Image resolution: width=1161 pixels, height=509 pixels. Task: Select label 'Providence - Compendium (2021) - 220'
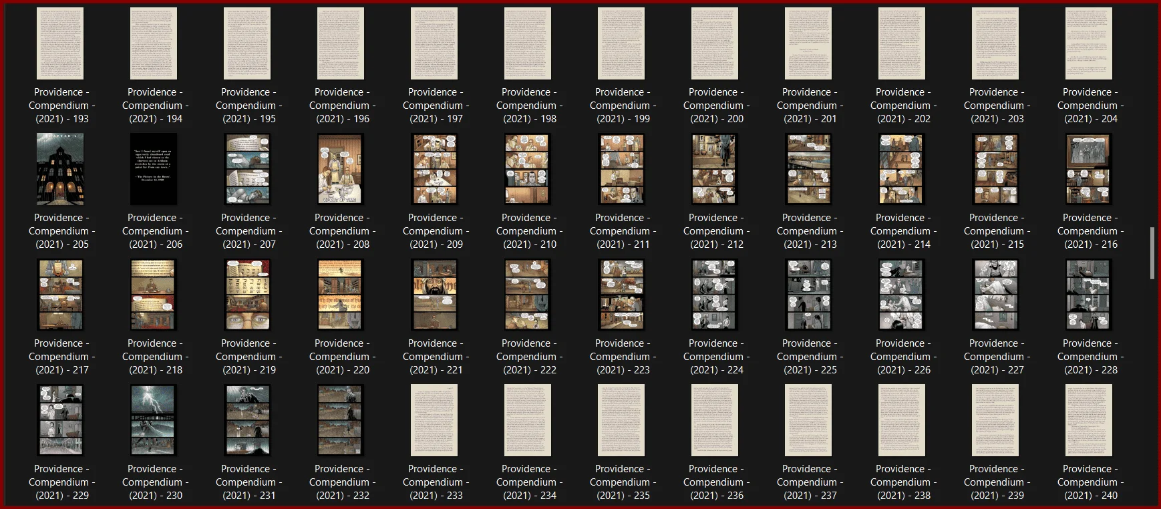pyautogui.click(x=342, y=357)
